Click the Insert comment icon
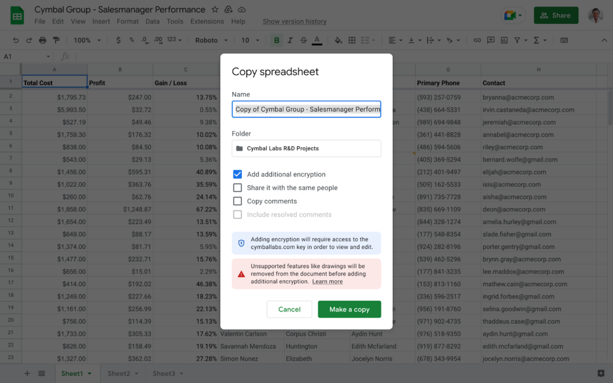613x383 pixels. click(x=490, y=40)
